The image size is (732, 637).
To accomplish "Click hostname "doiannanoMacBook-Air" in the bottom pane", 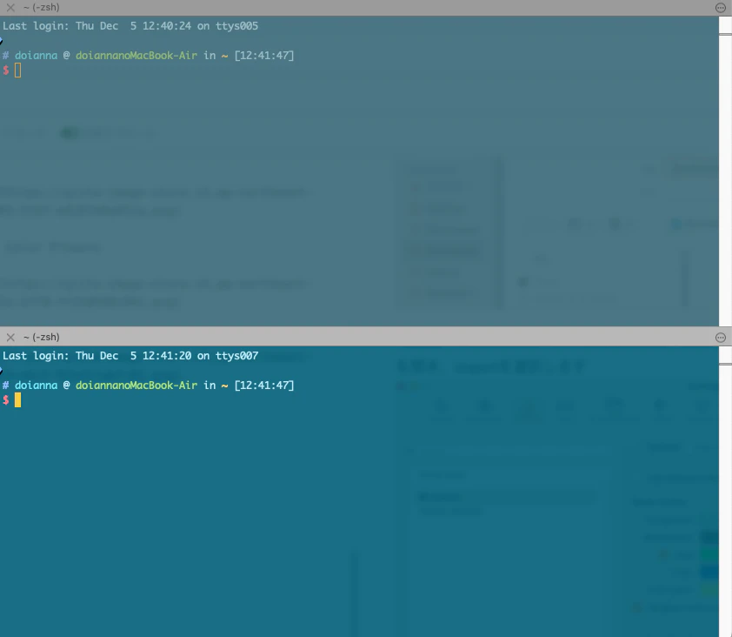I will pos(136,386).
